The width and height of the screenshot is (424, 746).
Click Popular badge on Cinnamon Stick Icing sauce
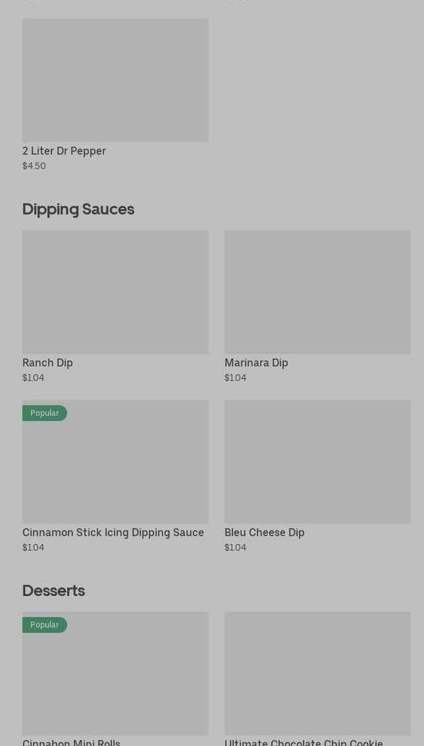click(x=45, y=413)
